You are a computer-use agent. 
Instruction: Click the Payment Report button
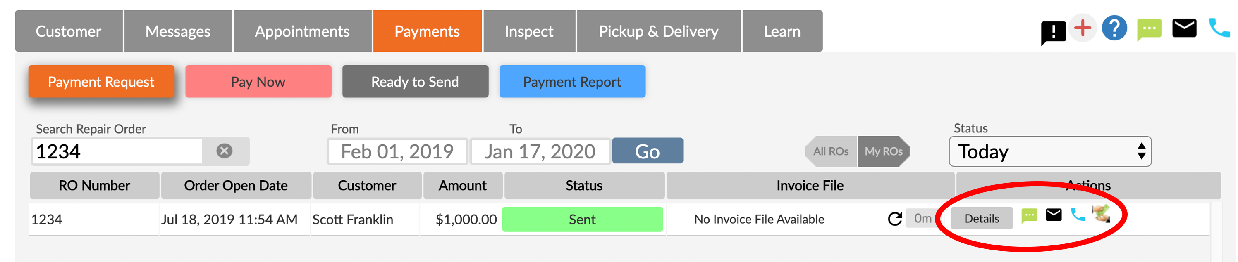click(x=572, y=82)
